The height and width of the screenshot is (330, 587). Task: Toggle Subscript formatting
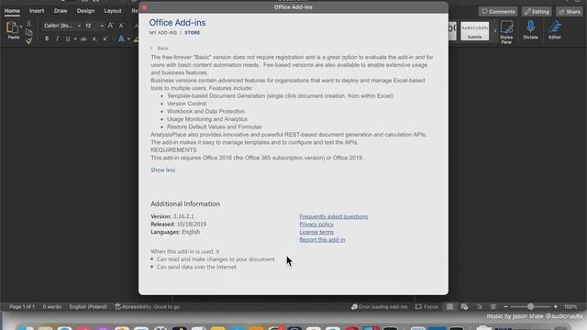click(x=94, y=38)
